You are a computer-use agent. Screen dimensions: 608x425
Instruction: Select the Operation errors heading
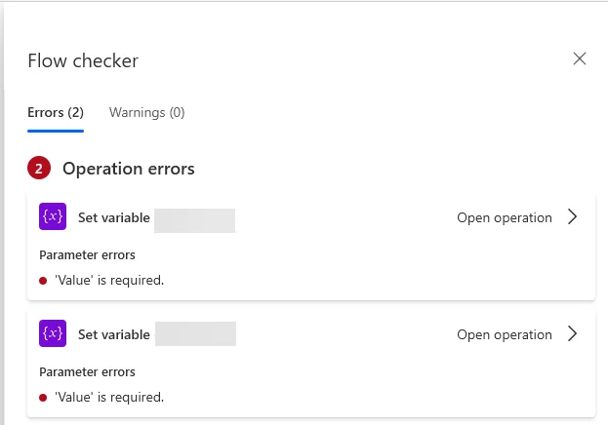click(x=128, y=169)
